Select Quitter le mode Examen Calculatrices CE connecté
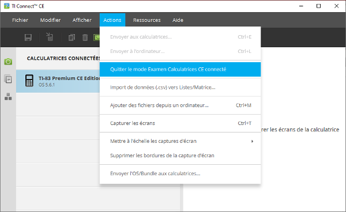 tap(180, 69)
